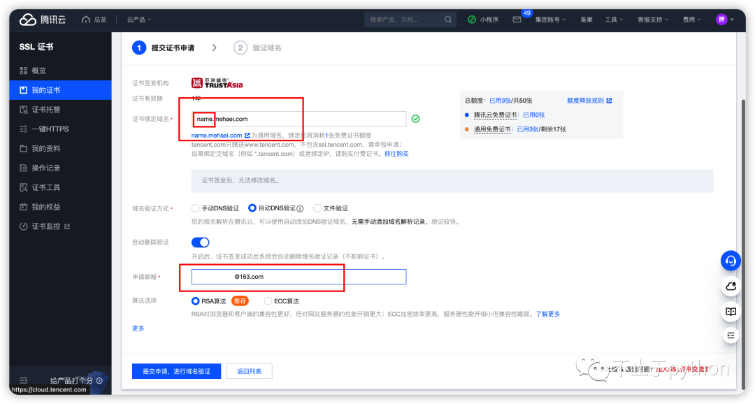Click the cloud assistant floating icon
The height and width of the screenshot is (404, 755).
point(731,286)
